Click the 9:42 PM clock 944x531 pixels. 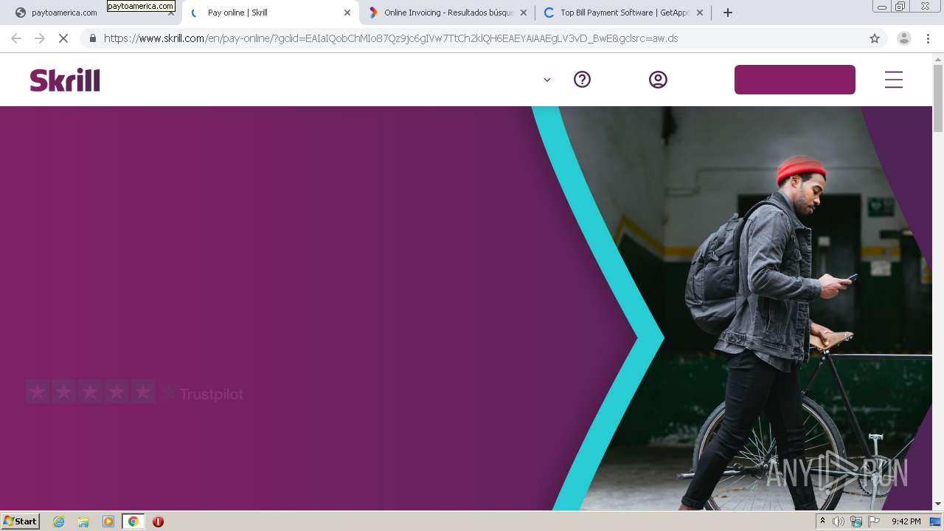(x=906, y=521)
